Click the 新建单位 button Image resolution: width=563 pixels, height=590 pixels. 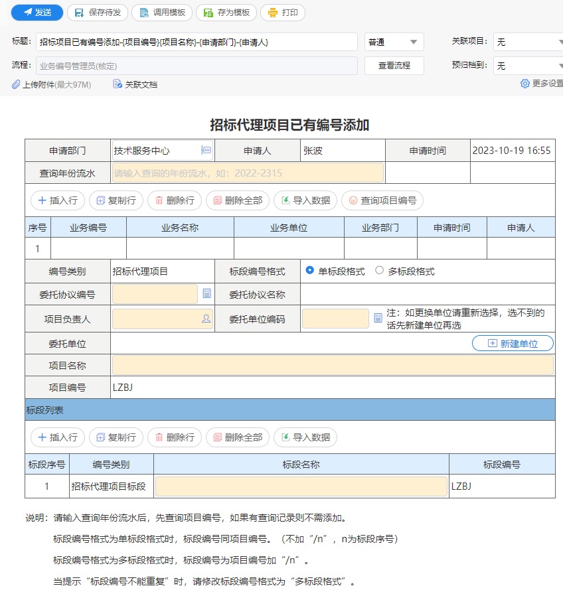[513, 343]
